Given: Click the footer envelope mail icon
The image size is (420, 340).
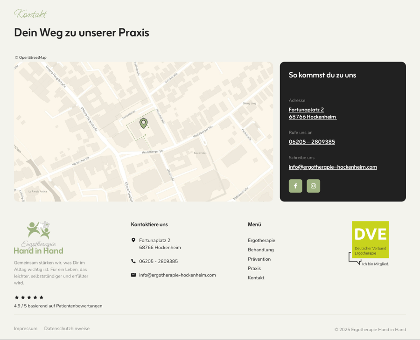Looking at the screenshot, I should click(133, 275).
